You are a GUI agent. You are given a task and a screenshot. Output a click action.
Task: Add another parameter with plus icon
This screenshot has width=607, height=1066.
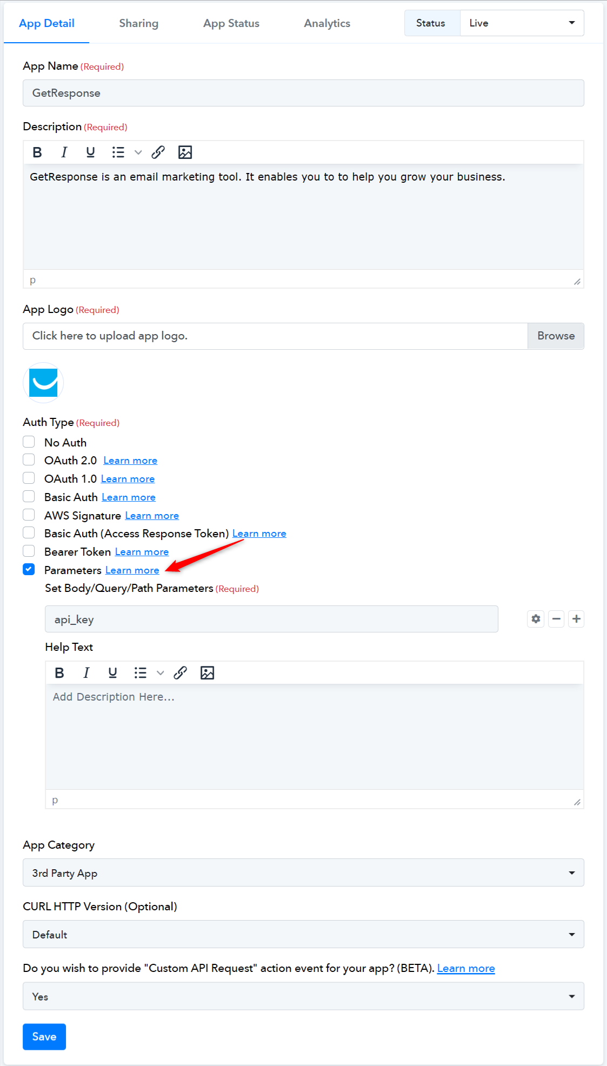[x=576, y=619]
